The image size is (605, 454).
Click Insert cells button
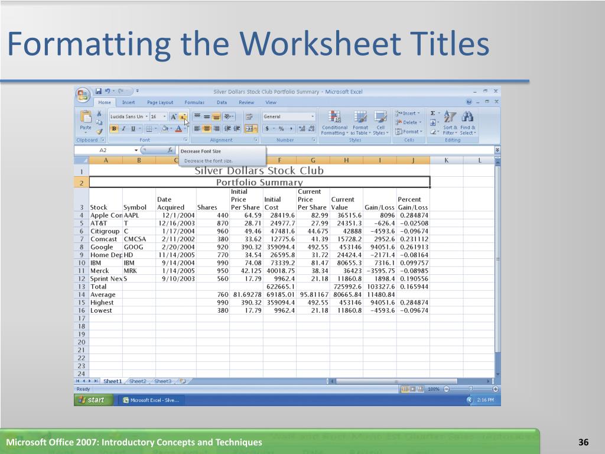point(408,113)
